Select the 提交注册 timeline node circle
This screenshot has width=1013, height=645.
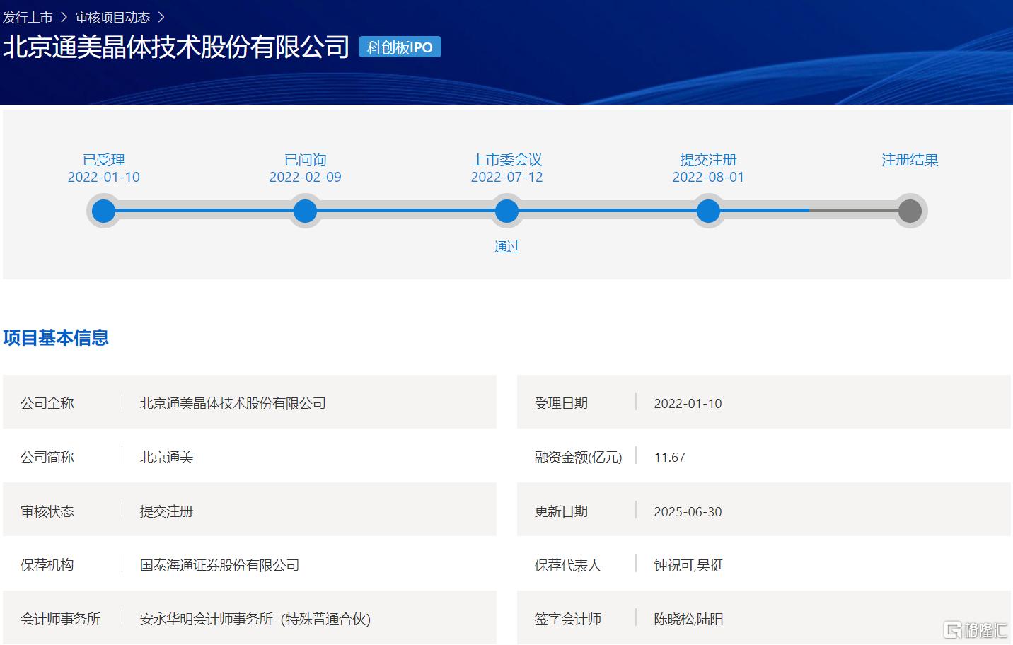(708, 211)
